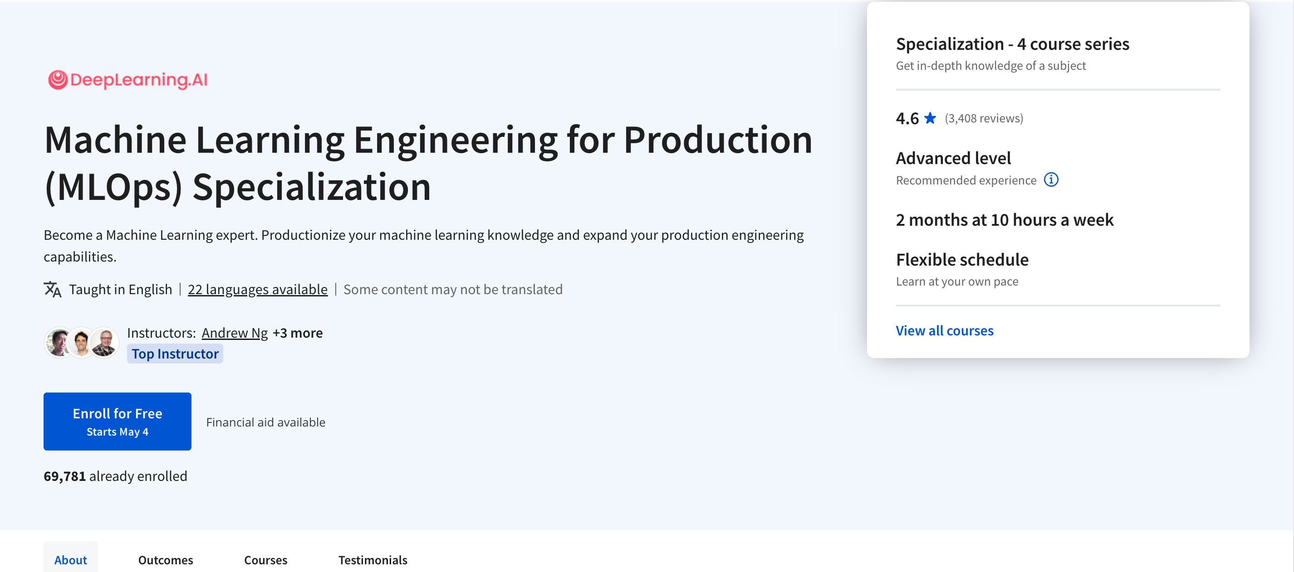1294x572 pixels.
Task: Click the DeepLearning.AI logo
Action: point(127,80)
